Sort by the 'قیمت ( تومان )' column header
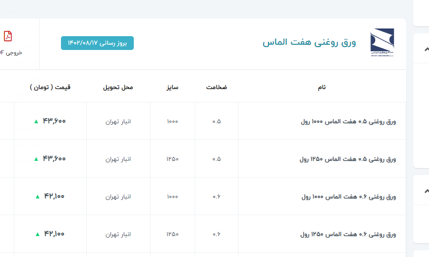 click(x=50, y=87)
